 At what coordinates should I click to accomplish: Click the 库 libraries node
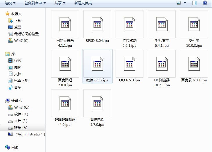click(x=13, y=54)
